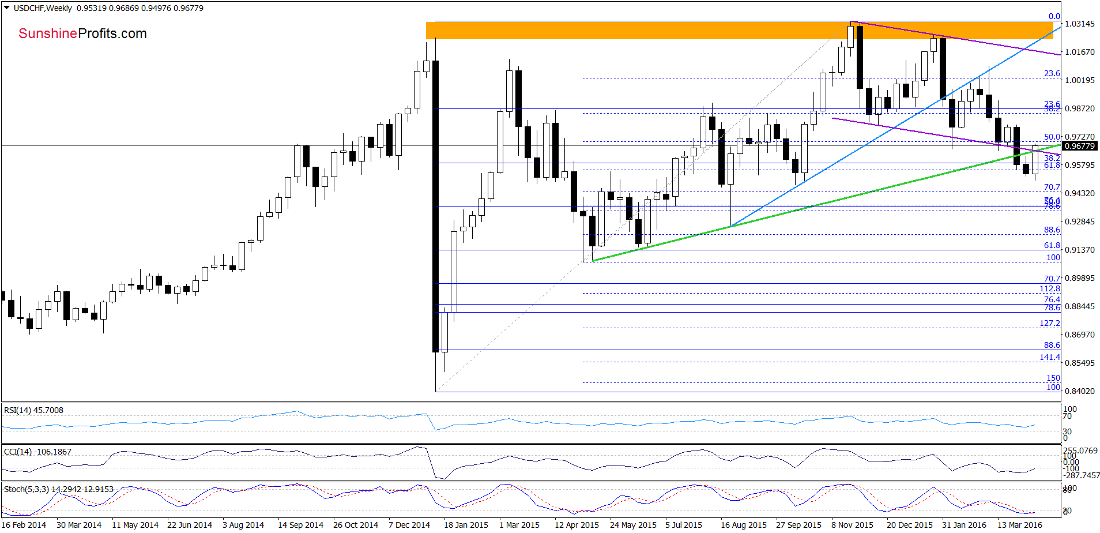Click the OHLC values 0.95319 0.96869 0.94976 0.96779
This screenshot has height=533, width=1100.
140,8
